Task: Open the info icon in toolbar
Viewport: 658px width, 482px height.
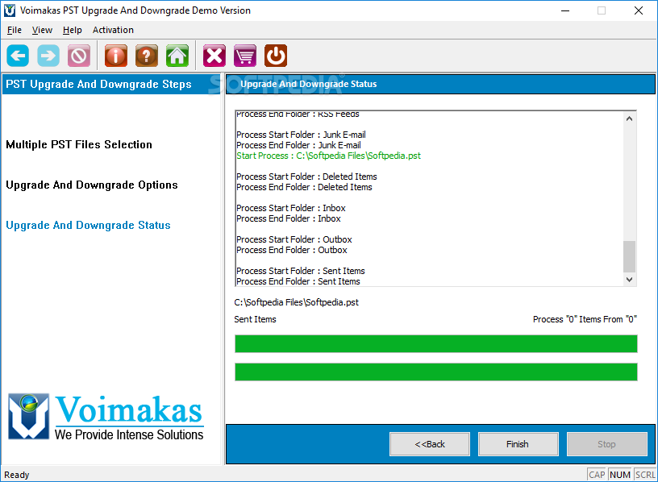Action: click(x=116, y=56)
